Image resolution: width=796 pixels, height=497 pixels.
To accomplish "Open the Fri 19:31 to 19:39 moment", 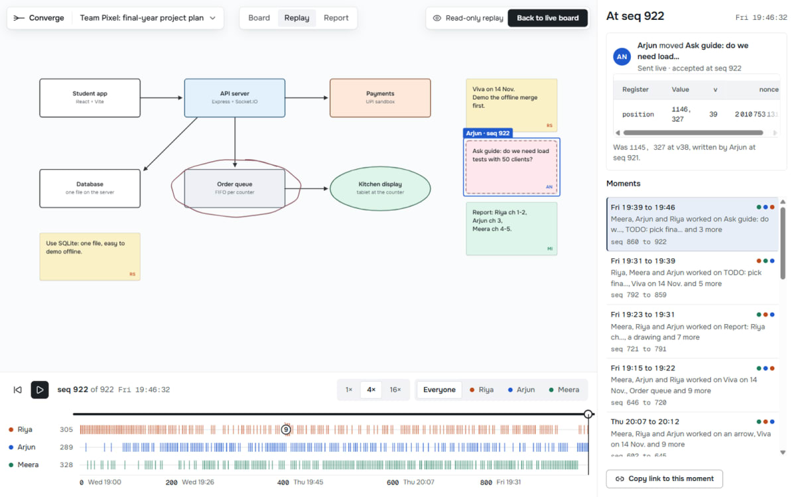I will click(x=691, y=278).
